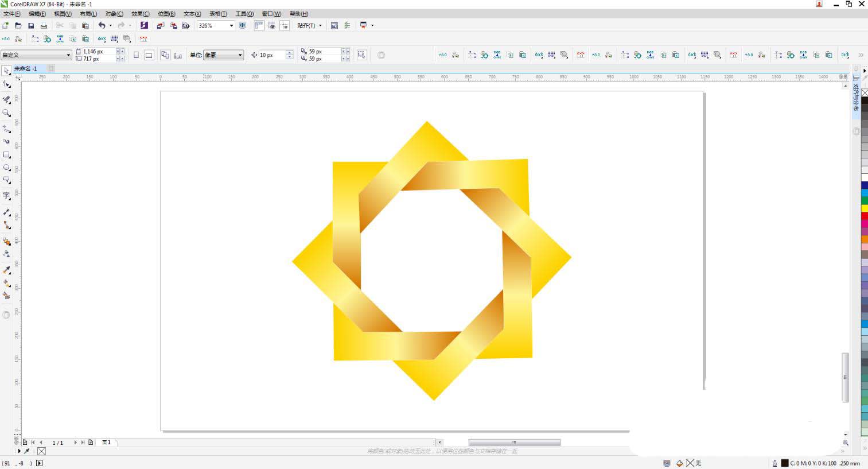
Task: Select the Zoom tool magnifier
Action: click(7, 113)
